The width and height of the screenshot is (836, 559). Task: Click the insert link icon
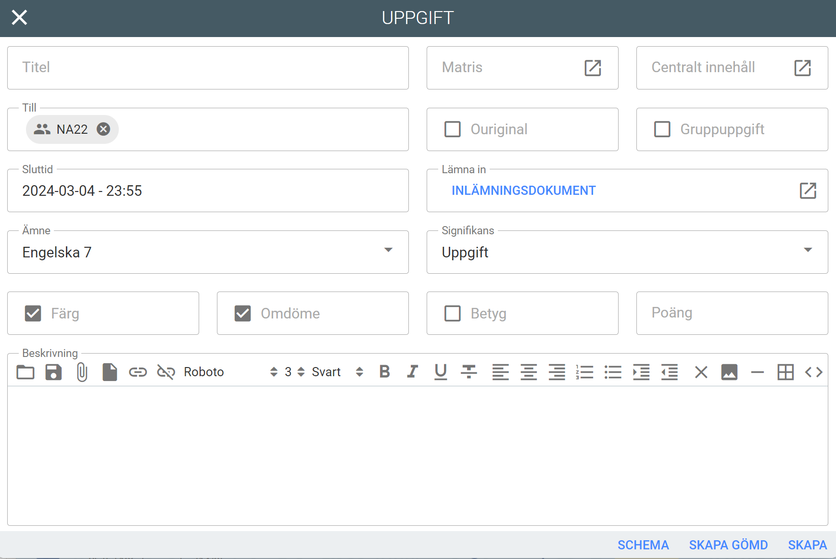(138, 372)
